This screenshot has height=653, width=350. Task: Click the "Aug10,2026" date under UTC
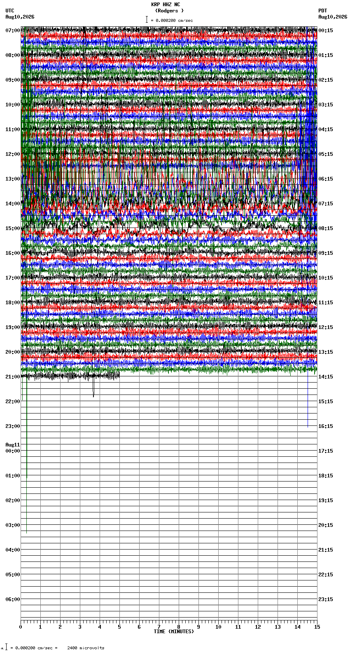(x=20, y=17)
